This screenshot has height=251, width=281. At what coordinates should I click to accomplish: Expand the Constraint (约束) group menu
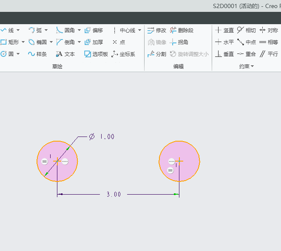(x=247, y=66)
